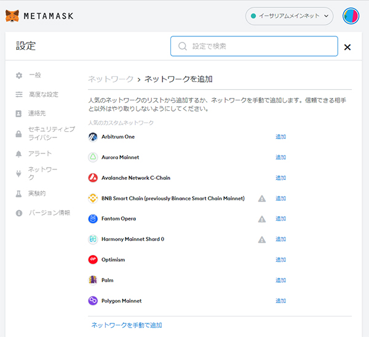Click the Aurora Mainnet network name

[x=121, y=157]
